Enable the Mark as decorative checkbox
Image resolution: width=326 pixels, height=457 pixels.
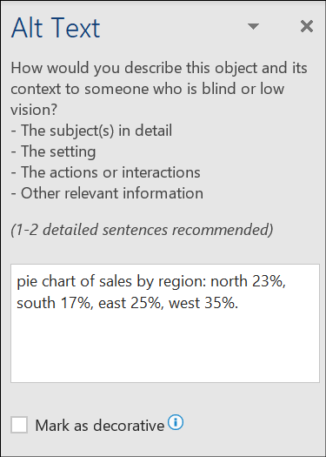(19, 425)
